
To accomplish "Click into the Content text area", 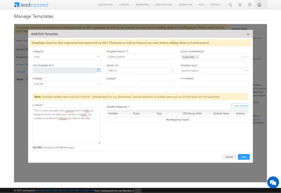I will 66,126.
